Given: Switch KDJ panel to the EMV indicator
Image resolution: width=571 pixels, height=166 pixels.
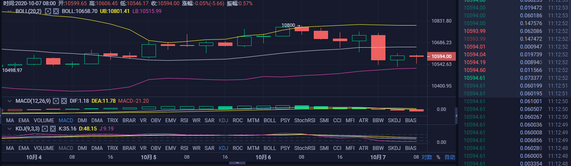Looking at the screenshot, I should 171,148.
